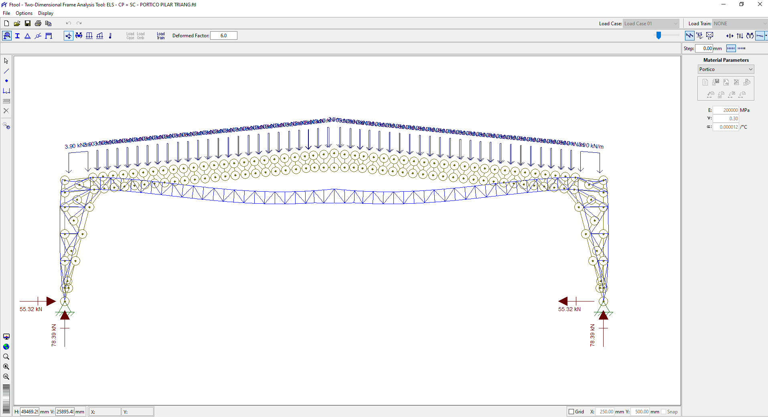The height and width of the screenshot is (417, 768).
Task: Create a new model file
Action: click(x=6, y=23)
